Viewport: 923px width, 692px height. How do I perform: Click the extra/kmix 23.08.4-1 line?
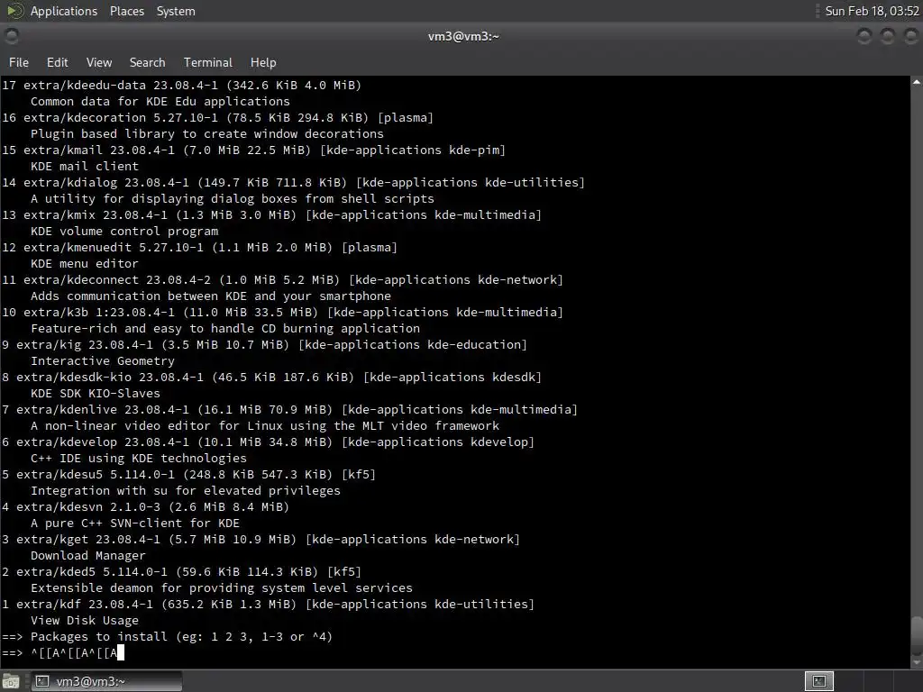[271, 214]
